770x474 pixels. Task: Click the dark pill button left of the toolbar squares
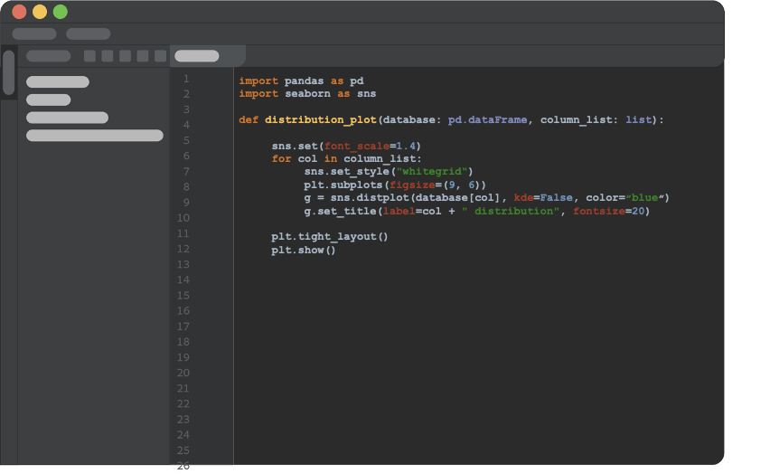click(x=49, y=56)
